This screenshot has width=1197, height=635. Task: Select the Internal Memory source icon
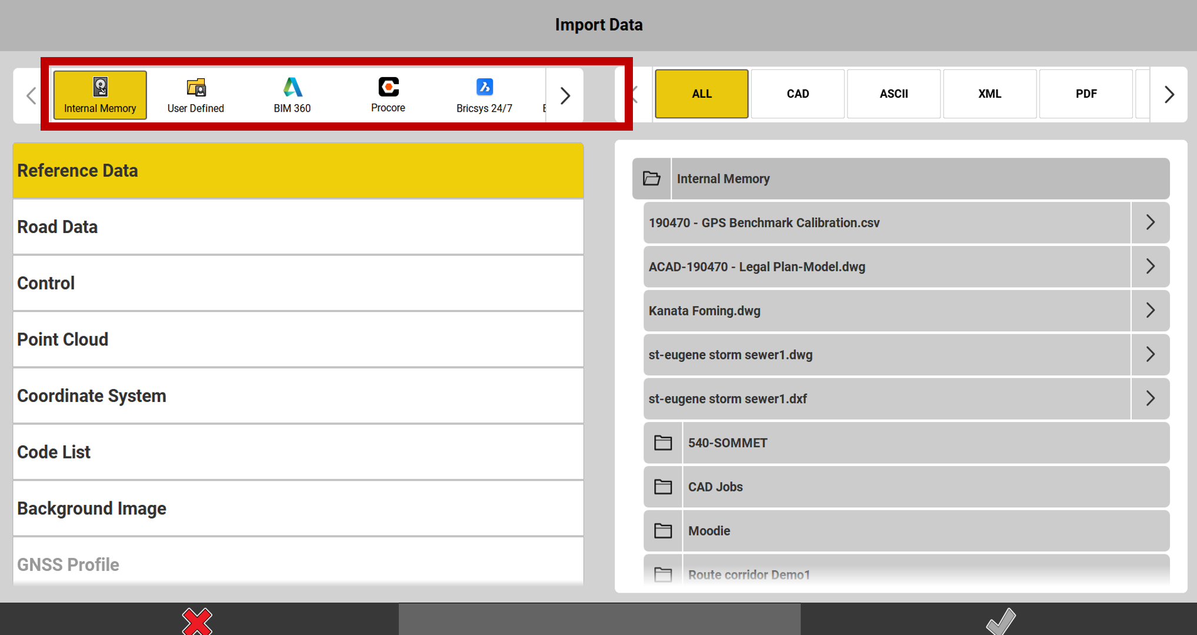click(100, 95)
